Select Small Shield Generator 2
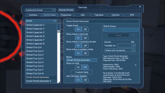This screenshot has height=93, width=165. click(x=41, y=81)
